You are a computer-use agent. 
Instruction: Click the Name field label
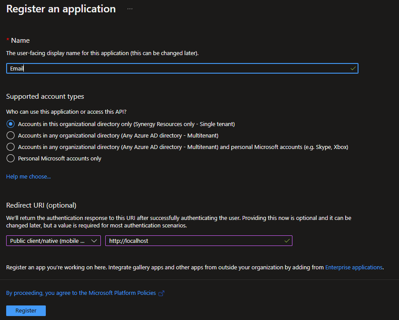(x=20, y=41)
